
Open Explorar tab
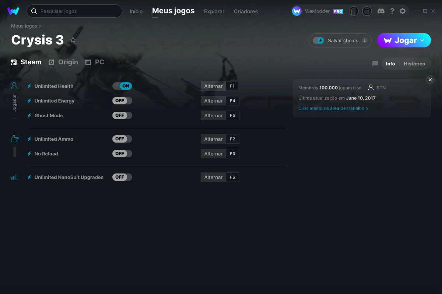tap(214, 11)
